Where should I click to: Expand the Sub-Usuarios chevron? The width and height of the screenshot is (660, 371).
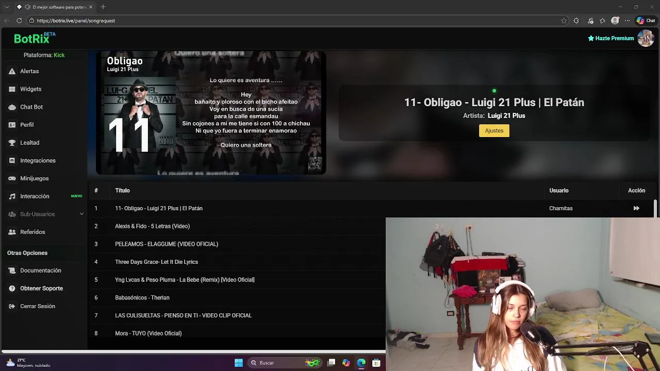(81, 214)
